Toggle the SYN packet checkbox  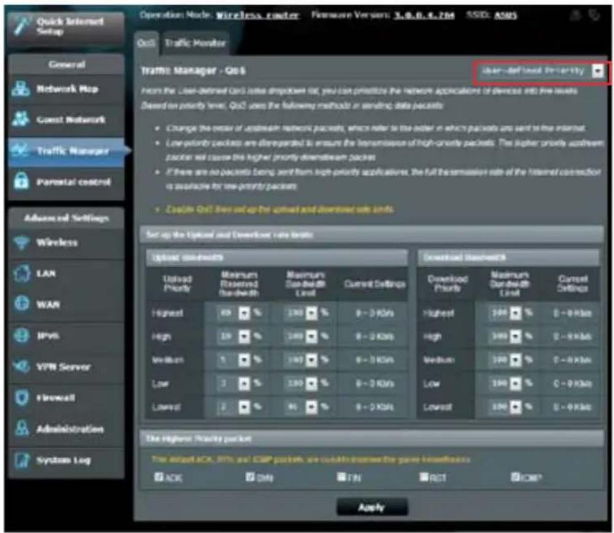point(250,477)
